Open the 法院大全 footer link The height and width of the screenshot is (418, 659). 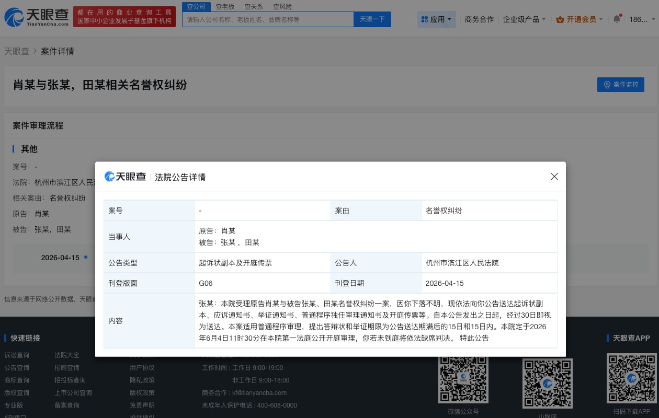[66, 355]
